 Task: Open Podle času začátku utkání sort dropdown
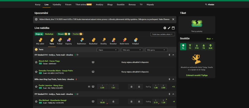(163, 34)
